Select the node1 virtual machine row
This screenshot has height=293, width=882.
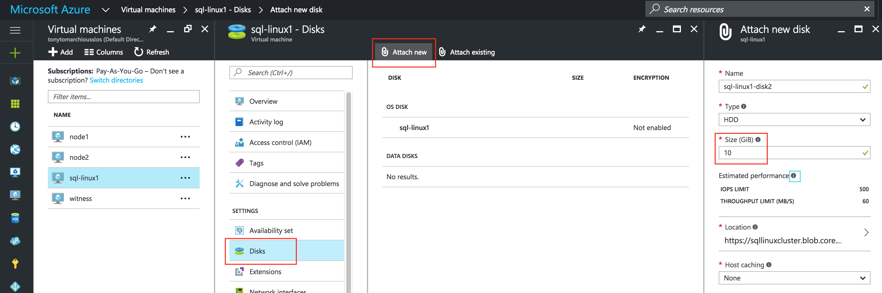[x=123, y=137]
